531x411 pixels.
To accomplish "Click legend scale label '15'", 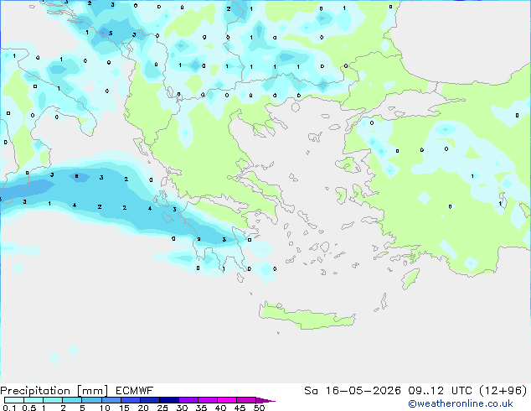I will pos(124,408).
